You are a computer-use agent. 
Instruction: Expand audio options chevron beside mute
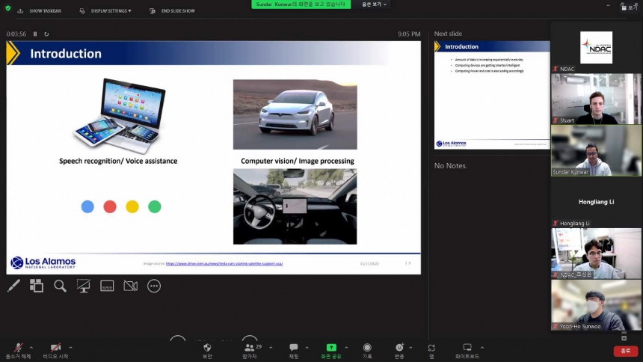(x=31, y=348)
